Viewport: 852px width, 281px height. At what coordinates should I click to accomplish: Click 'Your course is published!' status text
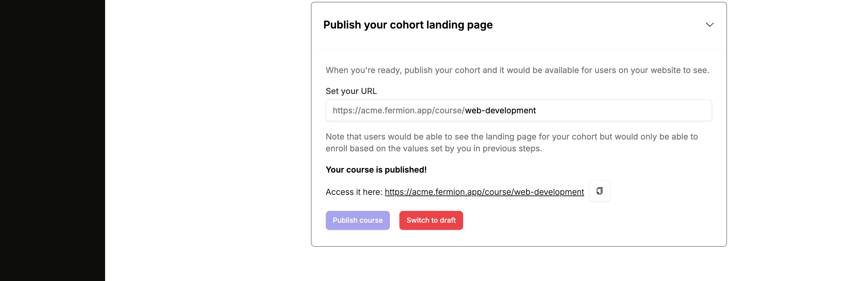click(x=376, y=170)
